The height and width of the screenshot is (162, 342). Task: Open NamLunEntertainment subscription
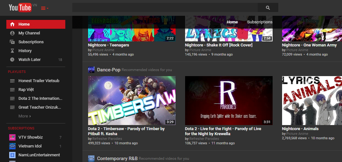39,155
